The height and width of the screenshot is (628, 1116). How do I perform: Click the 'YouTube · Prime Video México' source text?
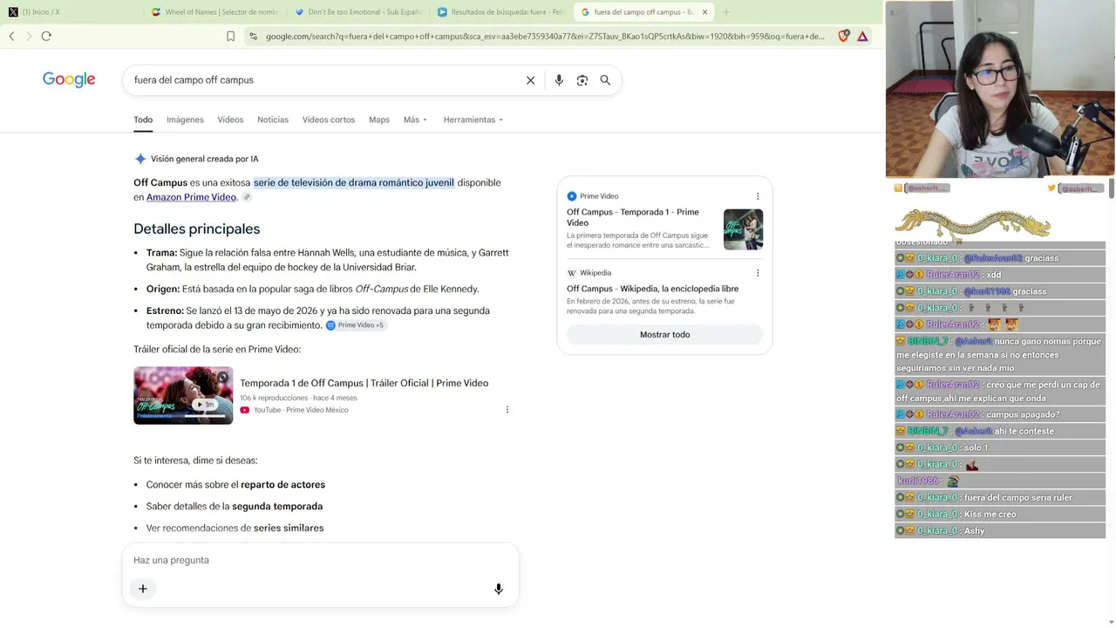point(301,410)
